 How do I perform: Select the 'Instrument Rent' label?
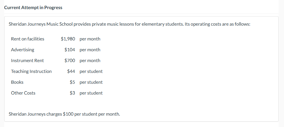[27, 60]
